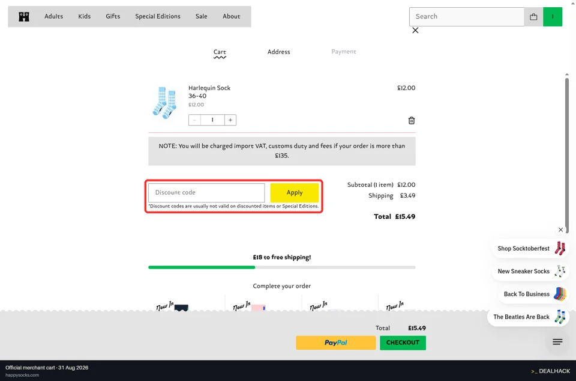Image resolution: width=576 pixels, height=381 pixels.
Task: Open the Gifts menu
Action: 113,16
